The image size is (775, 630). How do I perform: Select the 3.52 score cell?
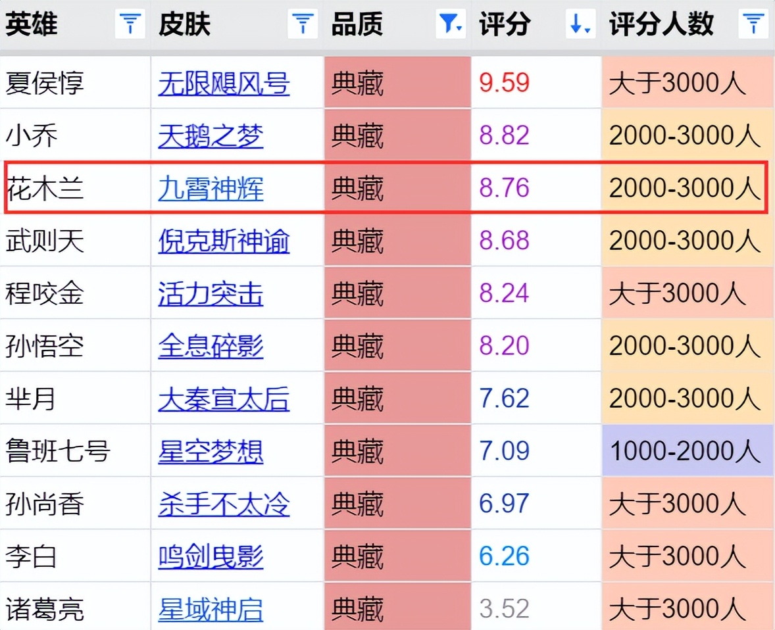point(536,607)
